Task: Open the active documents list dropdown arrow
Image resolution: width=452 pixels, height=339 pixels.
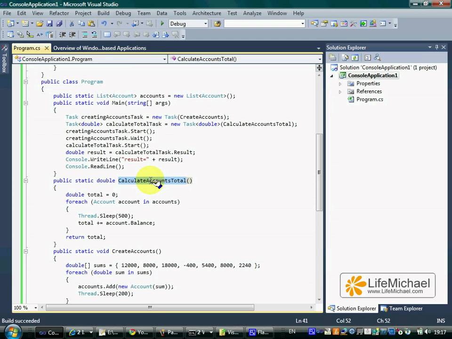Action: coord(319,48)
